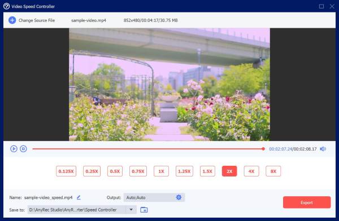Viewport: 339px width, 221px height.
Task: Click the 00:02:08.17 total duration text
Action: pyautogui.click(x=305, y=149)
